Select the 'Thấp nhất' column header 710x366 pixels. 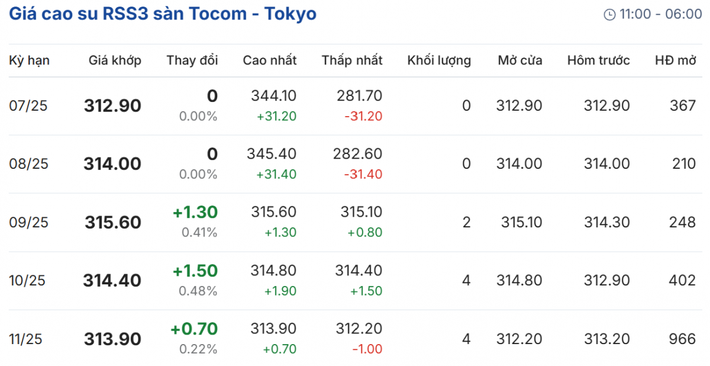coord(352,60)
